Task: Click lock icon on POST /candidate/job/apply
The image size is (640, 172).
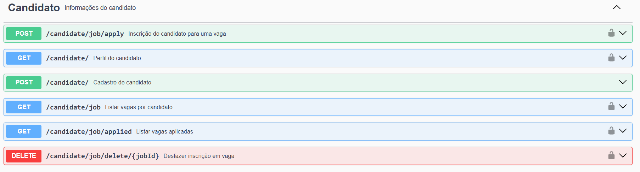Action: click(x=611, y=33)
